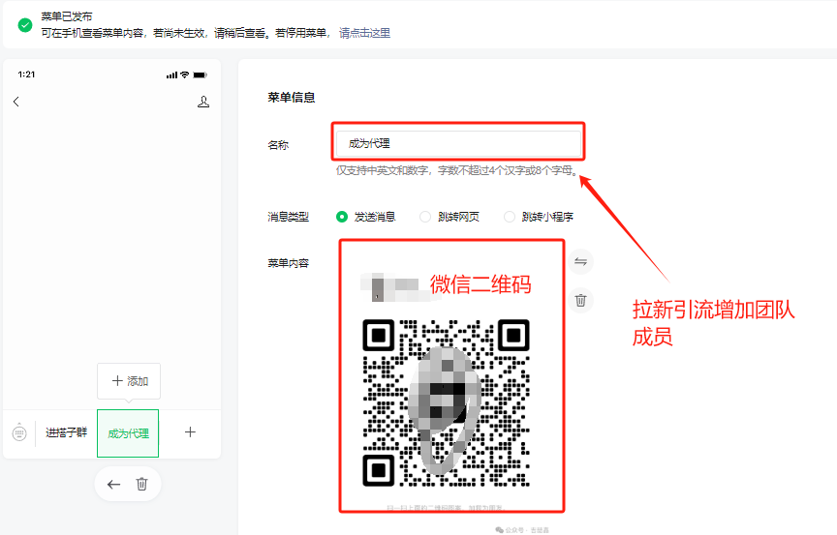Viewport: 837px width, 535px height.
Task: Select the 进塔子群 menu tab
Action: click(66, 432)
